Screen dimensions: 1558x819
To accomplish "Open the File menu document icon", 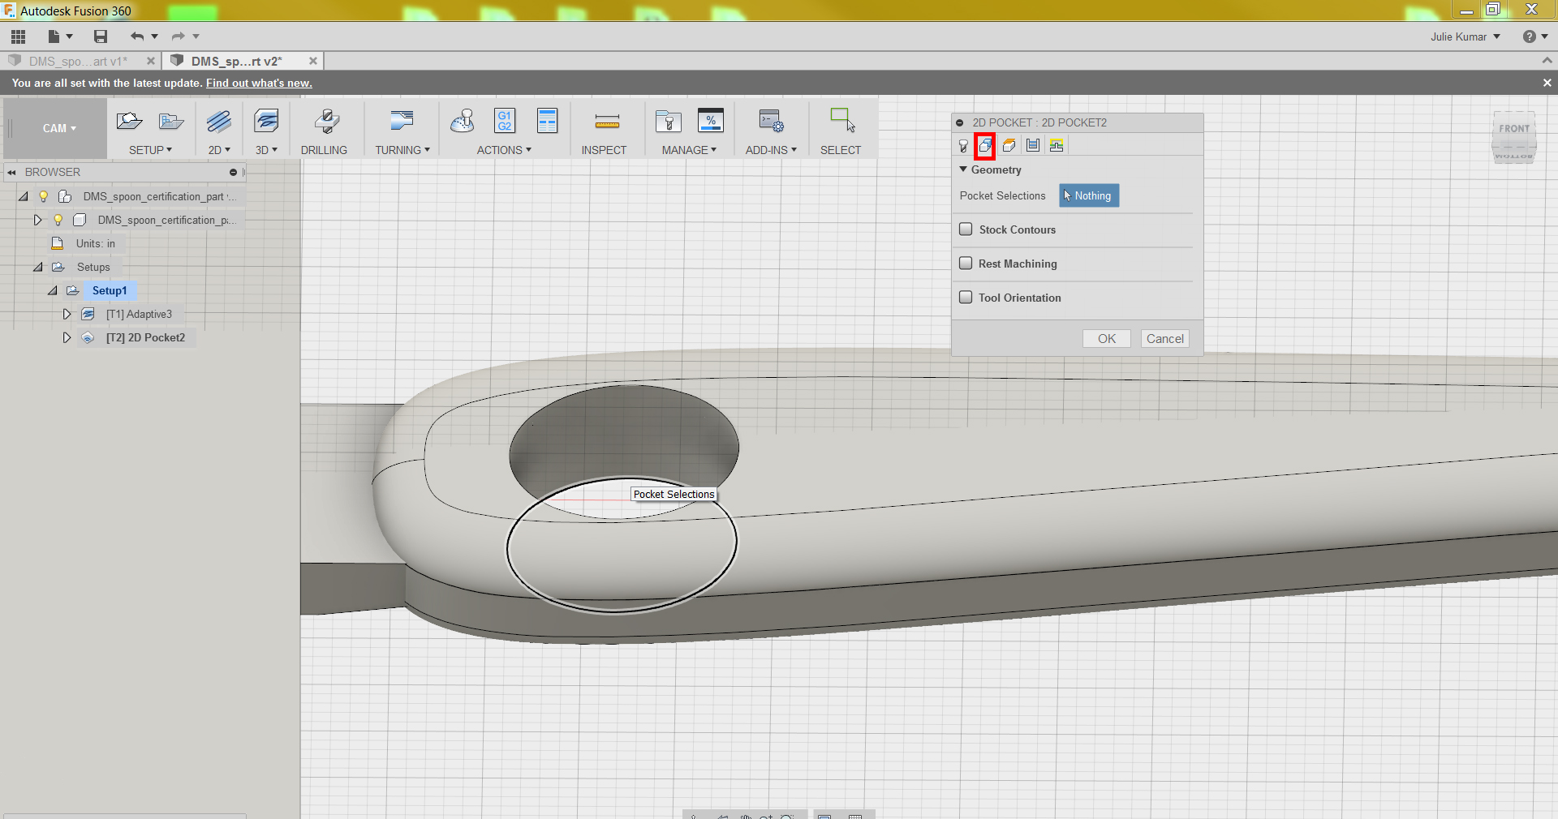I will [54, 36].
